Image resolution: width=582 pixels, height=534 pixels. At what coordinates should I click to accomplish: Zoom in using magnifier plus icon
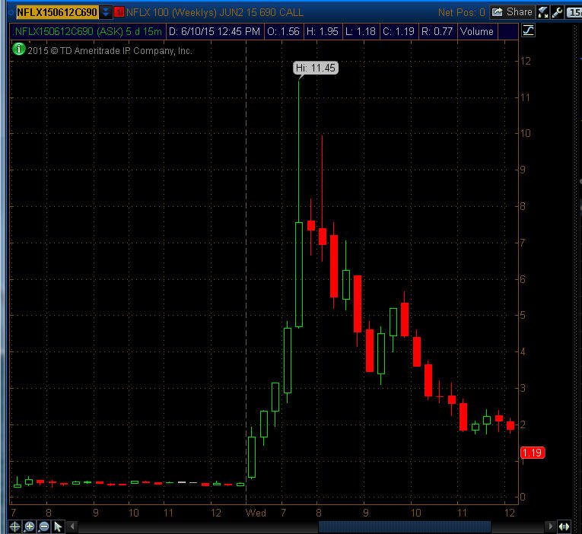pos(30,526)
